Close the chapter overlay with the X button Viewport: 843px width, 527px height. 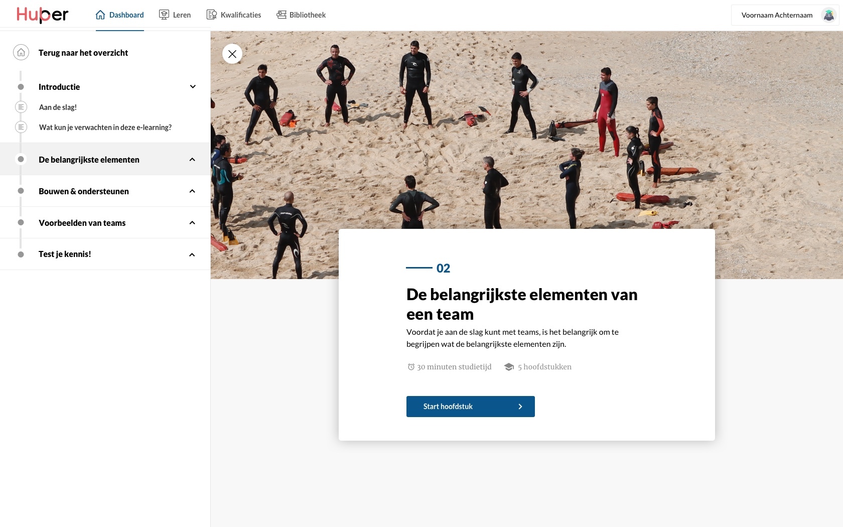232,54
